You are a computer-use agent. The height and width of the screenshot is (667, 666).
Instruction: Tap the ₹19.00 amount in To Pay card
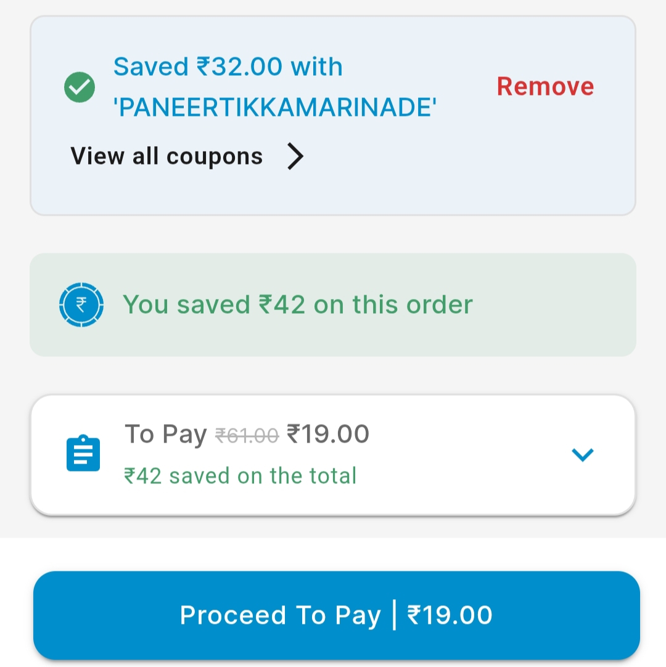(x=328, y=434)
